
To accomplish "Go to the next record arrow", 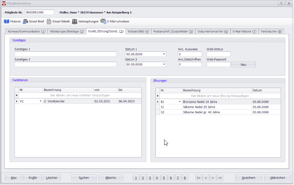I will pos(213,178).
